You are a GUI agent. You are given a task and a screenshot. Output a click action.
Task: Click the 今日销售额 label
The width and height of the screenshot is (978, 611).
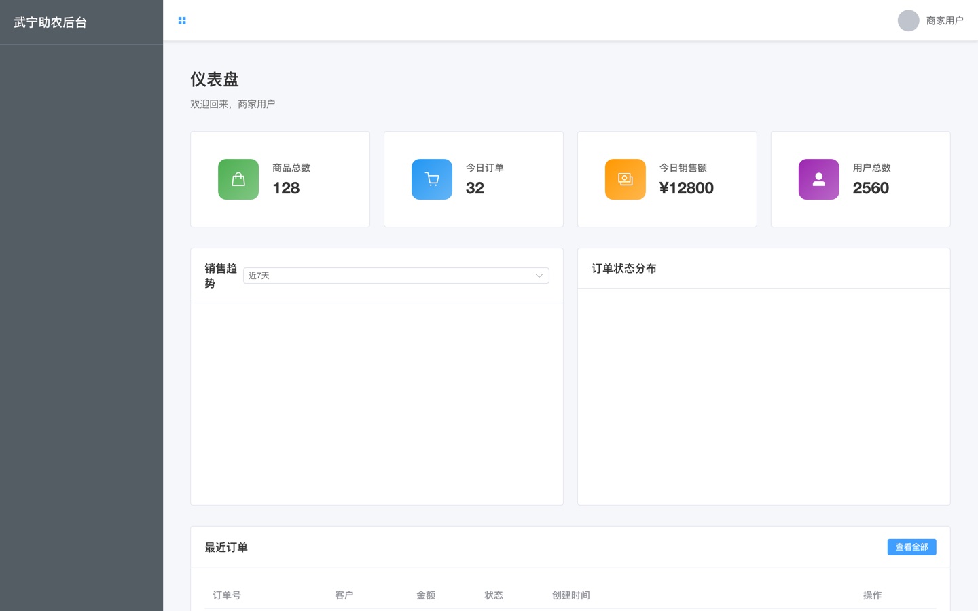683,168
